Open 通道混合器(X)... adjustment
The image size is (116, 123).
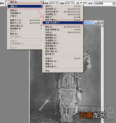pos(53,43)
